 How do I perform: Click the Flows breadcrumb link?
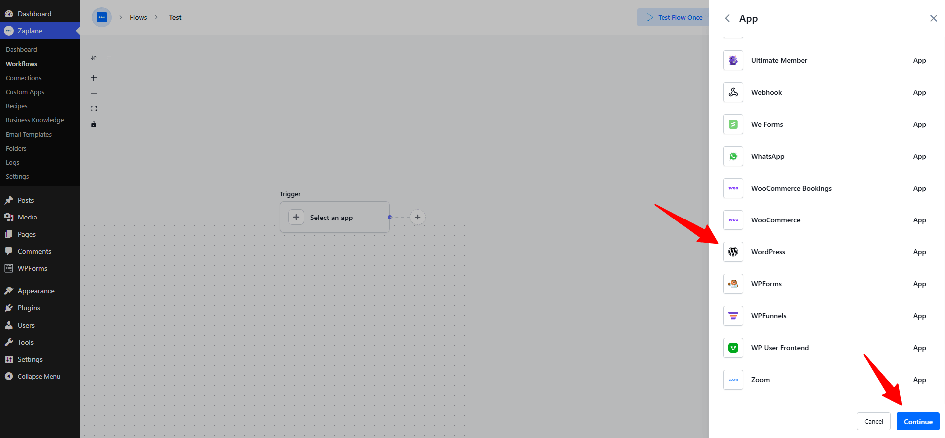138,17
